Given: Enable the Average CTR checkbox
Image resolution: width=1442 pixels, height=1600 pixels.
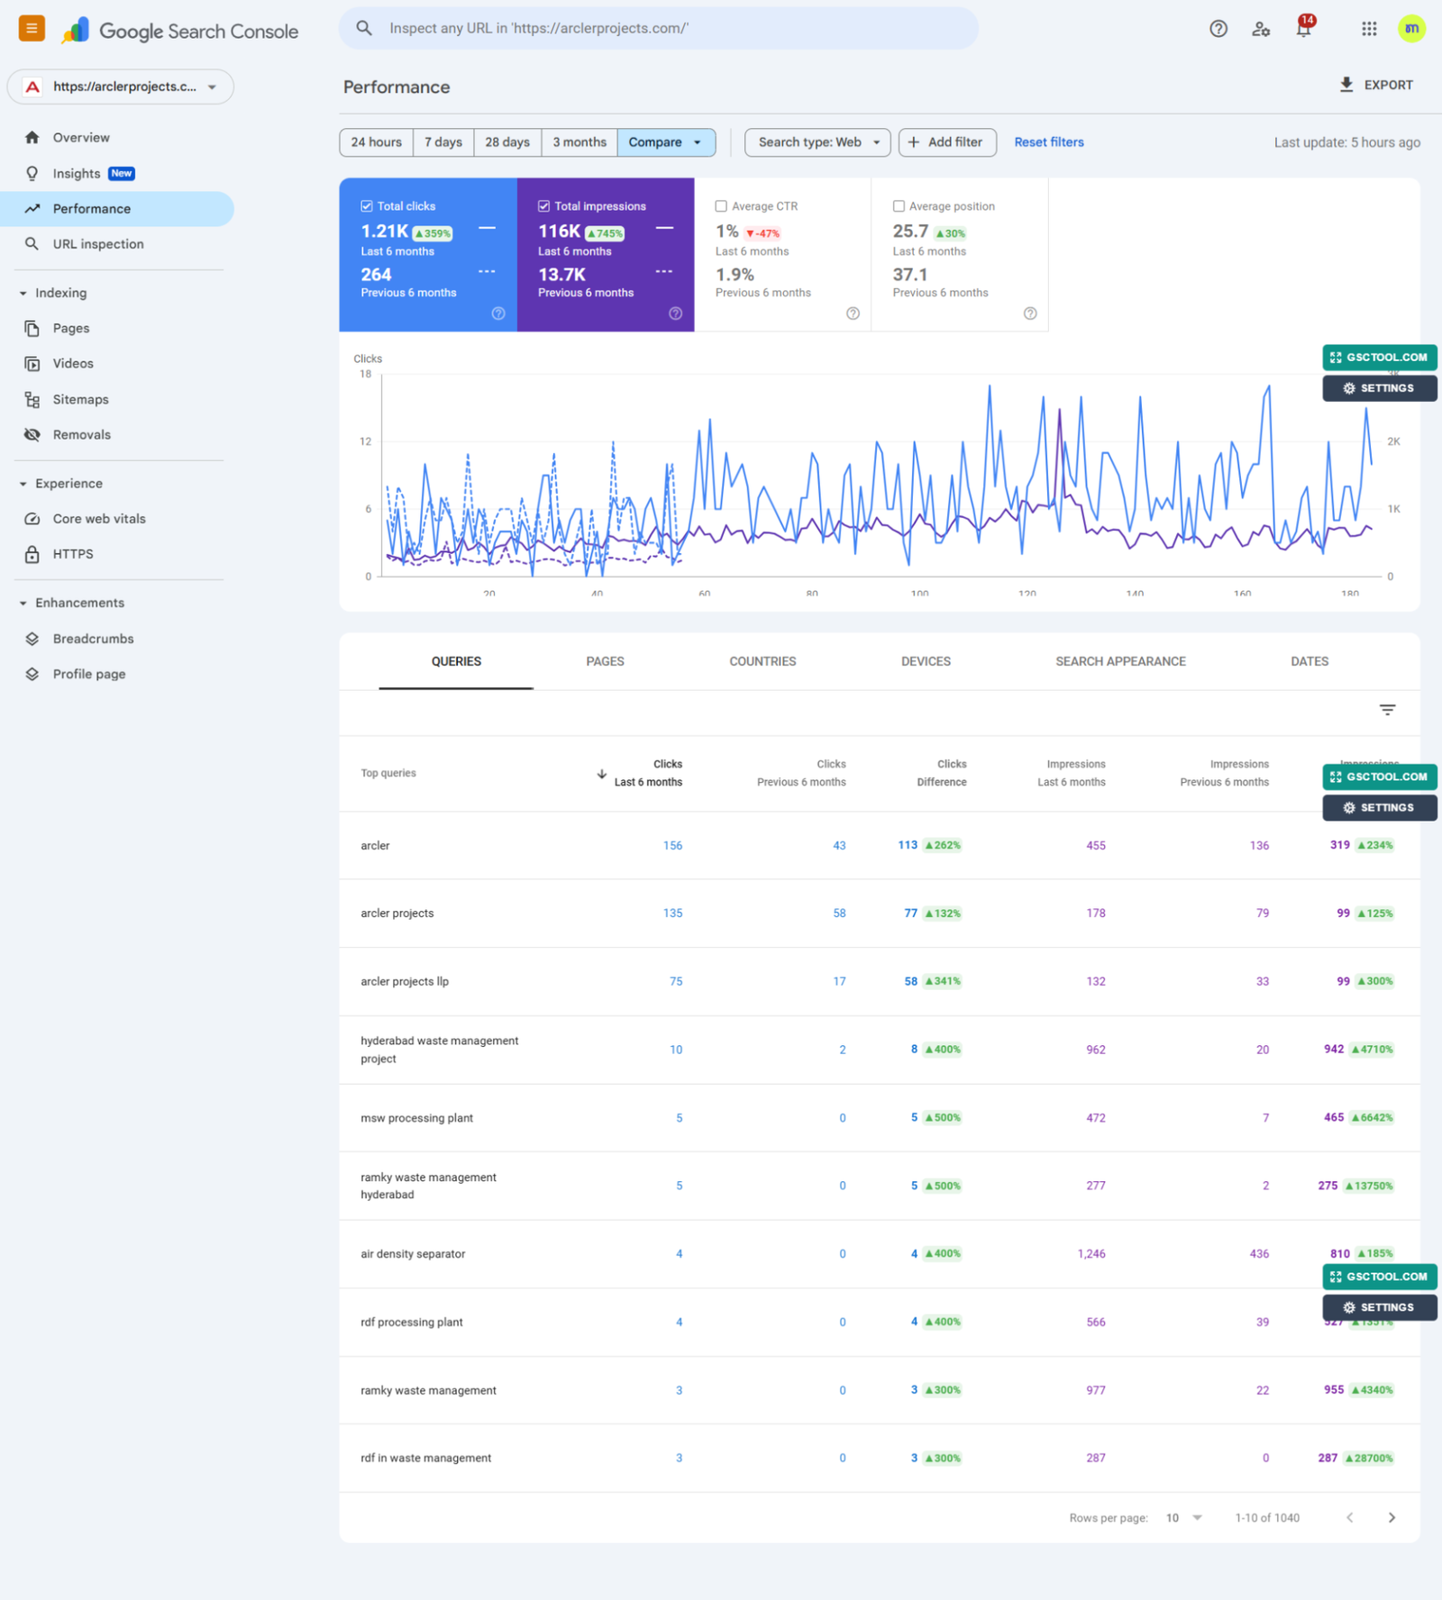Looking at the screenshot, I should point(721,206).
